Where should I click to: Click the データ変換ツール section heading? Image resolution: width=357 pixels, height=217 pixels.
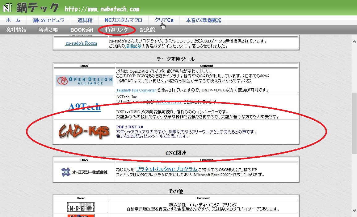[x=175, y=59]
